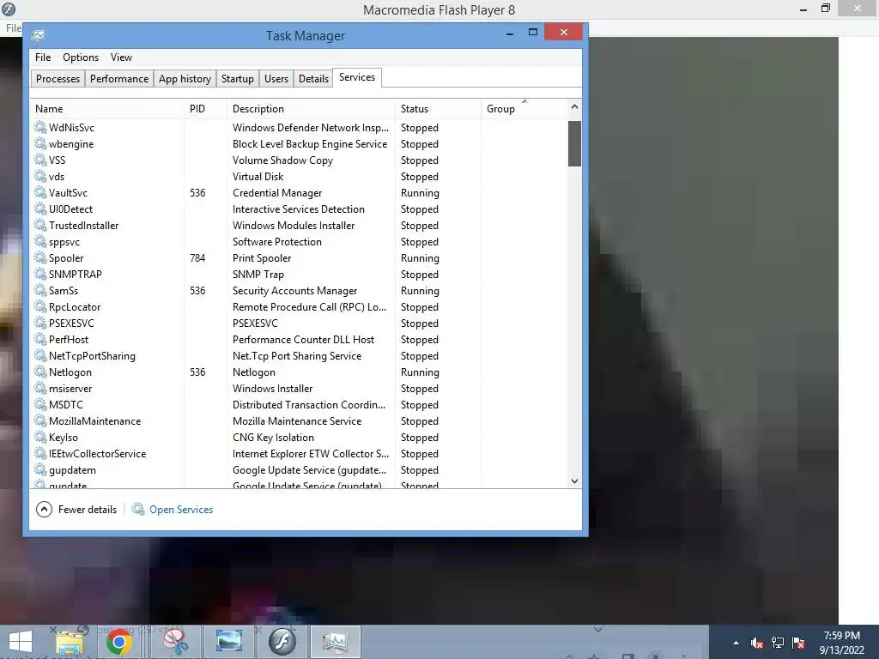The width and height of the screenshot is (879, 659).
Task: Click the Spooler service gear icon
Action: point(40,257)
